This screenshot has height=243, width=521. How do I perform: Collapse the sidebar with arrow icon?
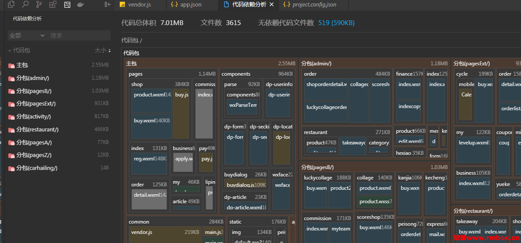pos(108,4)
